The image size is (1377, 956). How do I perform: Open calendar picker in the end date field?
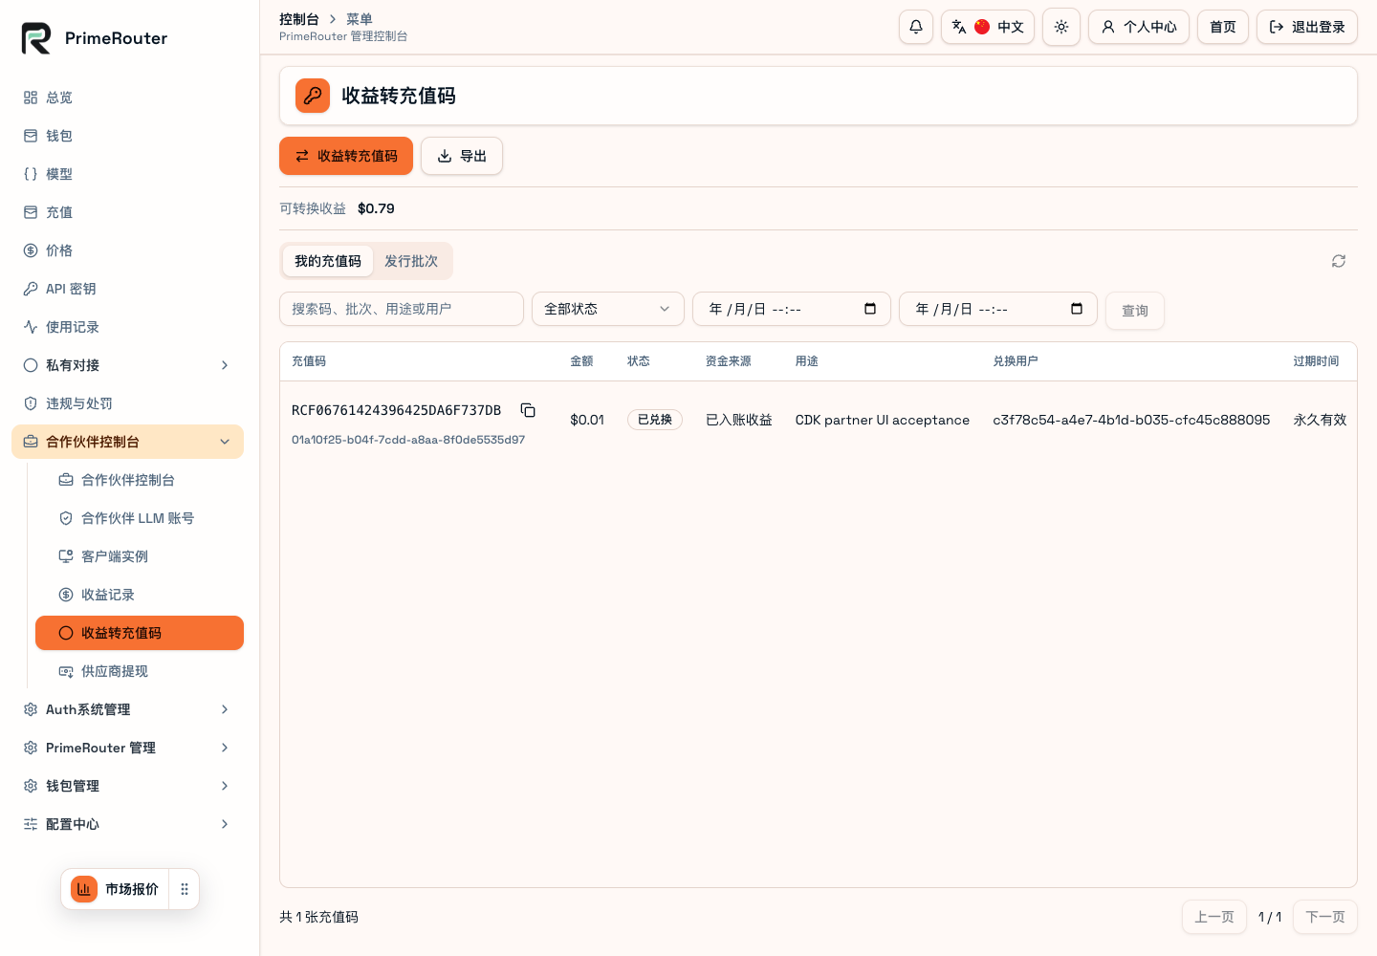tap(1077, 309)
